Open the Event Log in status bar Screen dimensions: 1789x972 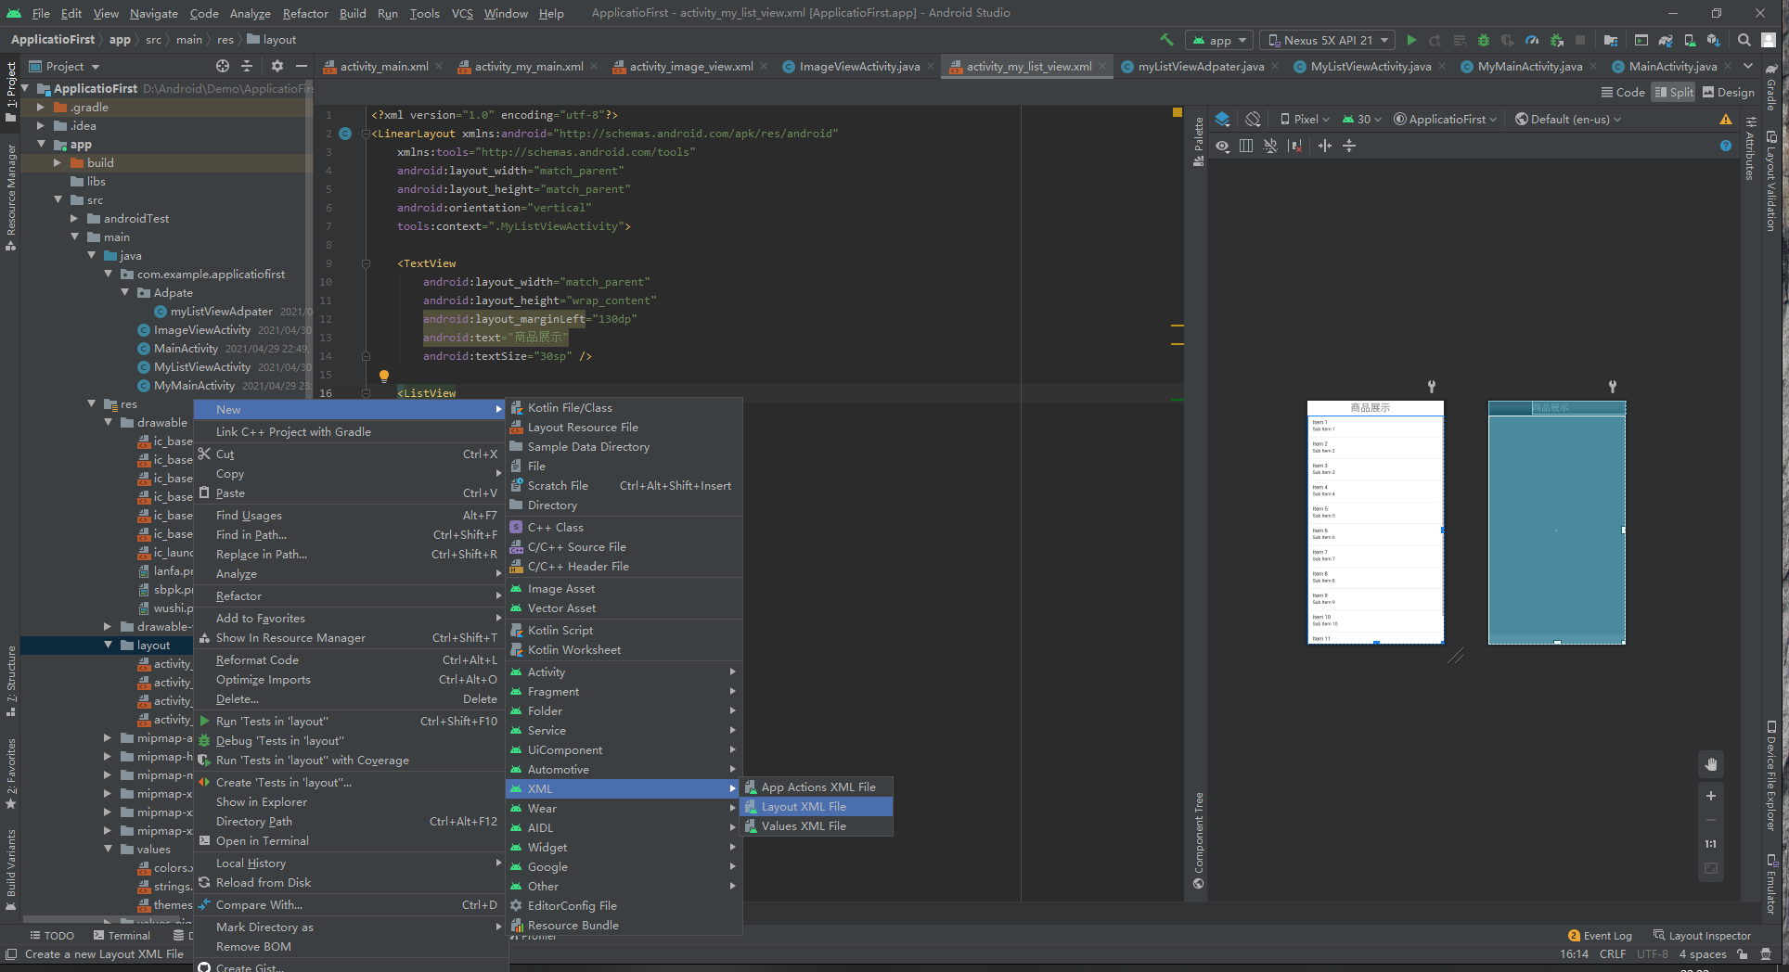(x=1599, y=936)
